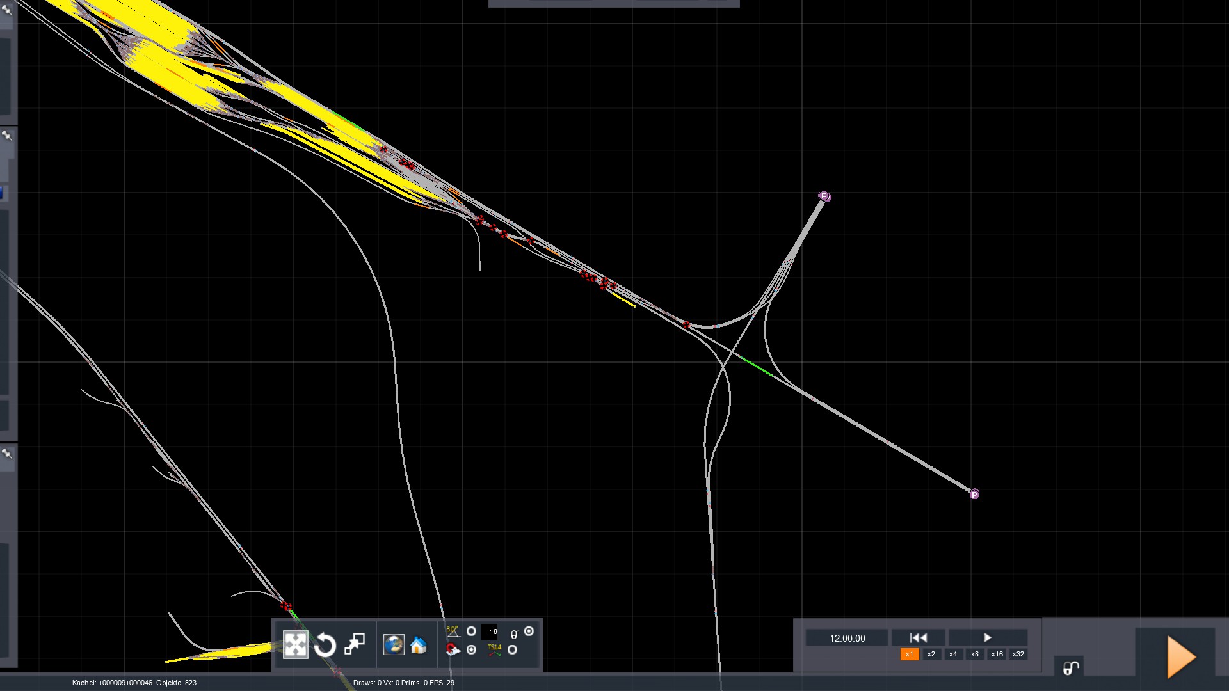
Task: Open the collapsed top center flyout bar
Action: click(613, 4)
